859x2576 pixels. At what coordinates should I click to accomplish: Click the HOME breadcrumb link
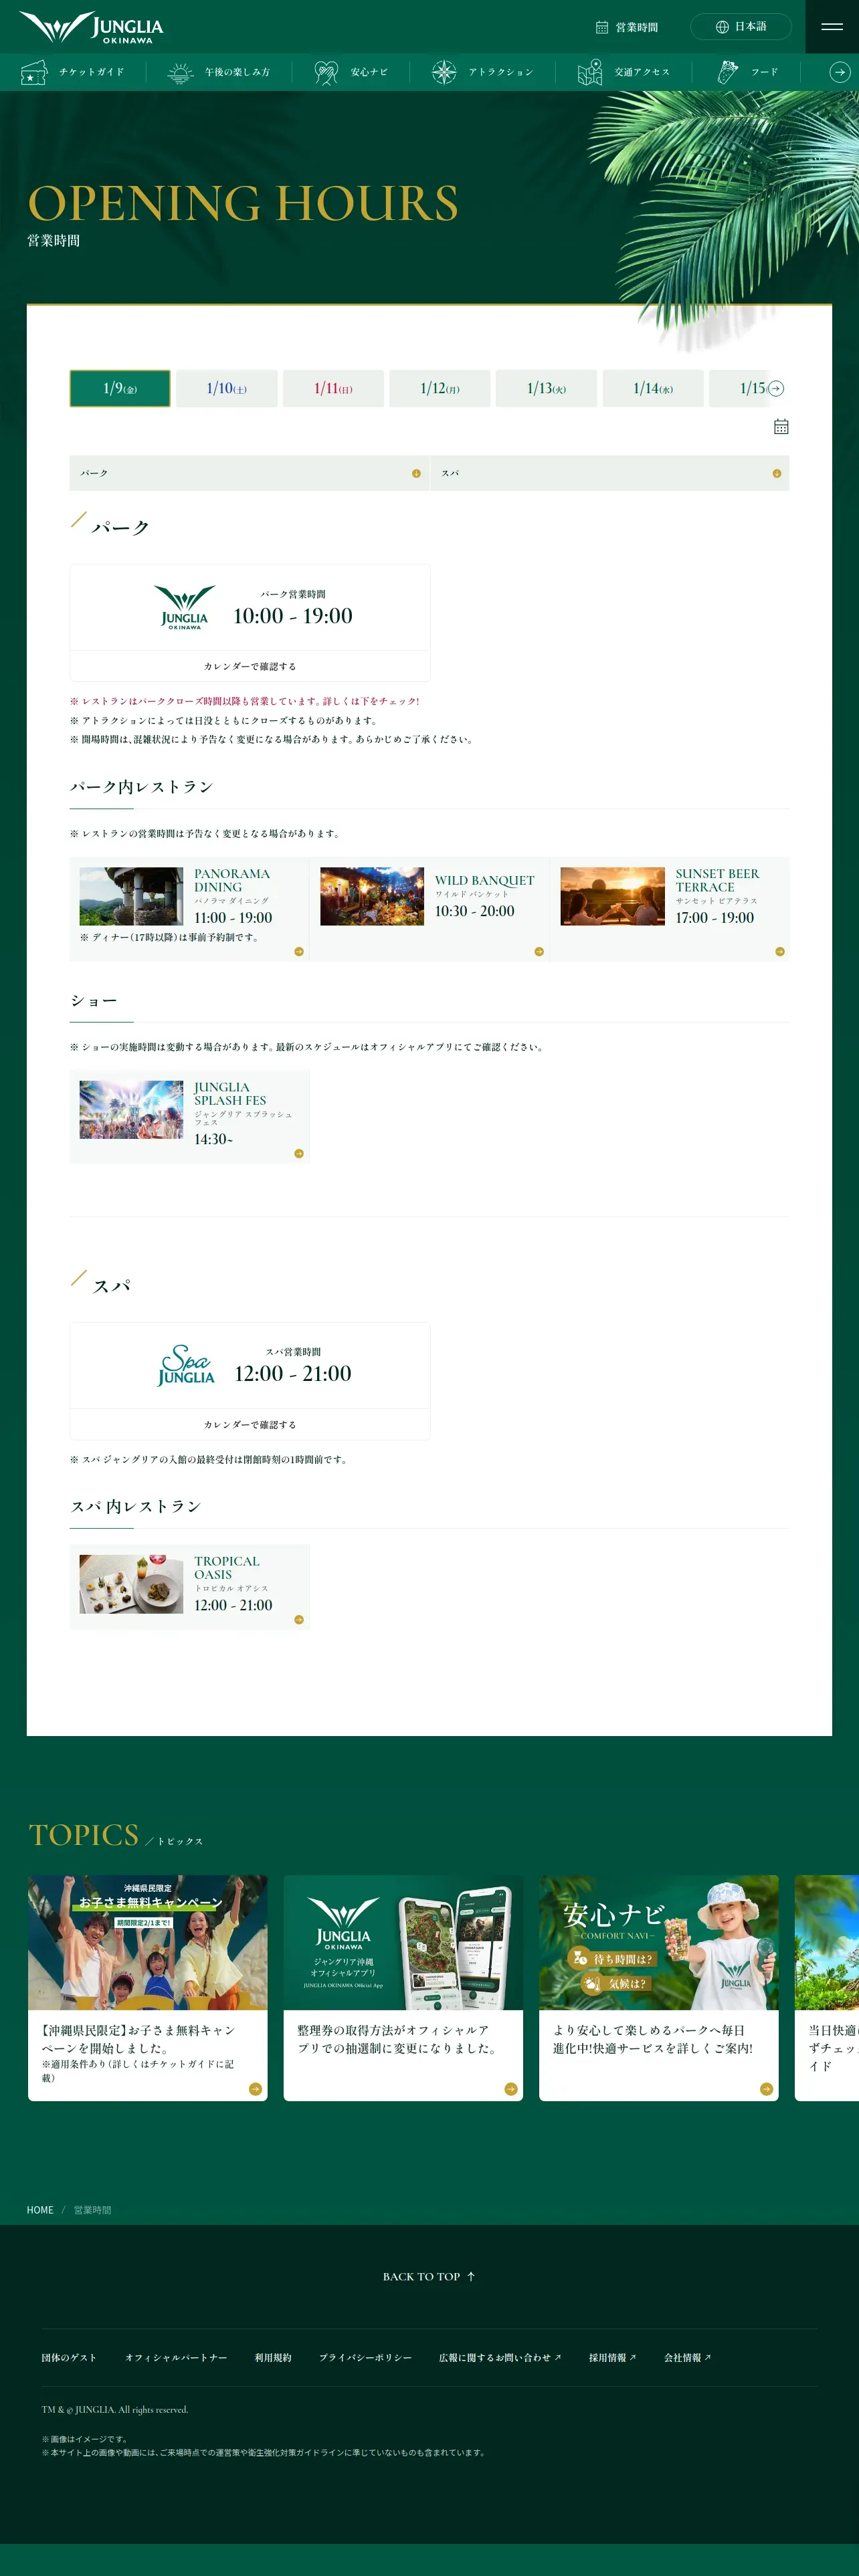pyautogui.click(x=40, y=2210)
